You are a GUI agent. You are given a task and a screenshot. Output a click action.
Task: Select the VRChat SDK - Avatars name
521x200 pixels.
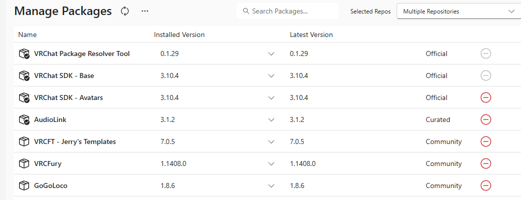pyautogui.click(x=69, y=97)
